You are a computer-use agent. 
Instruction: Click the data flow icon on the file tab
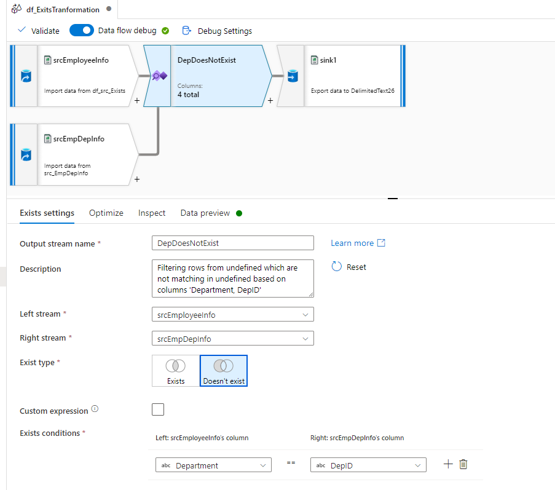pos(16,9)
